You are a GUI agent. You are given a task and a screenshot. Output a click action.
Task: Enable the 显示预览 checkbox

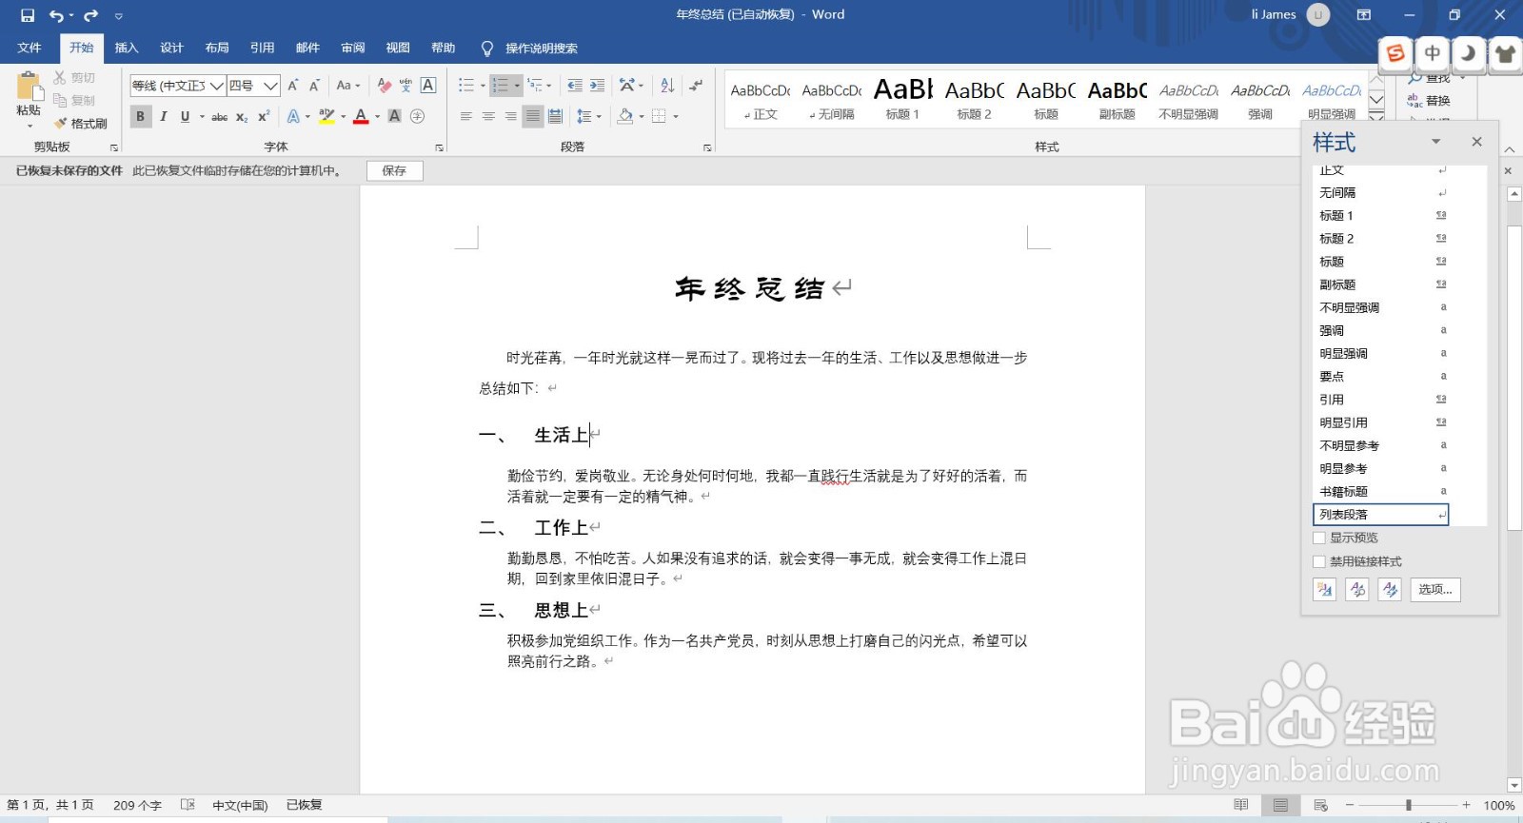(1319, 539)
